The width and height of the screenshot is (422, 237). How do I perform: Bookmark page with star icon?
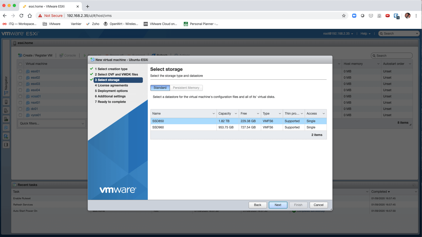[x=344, y=16]
